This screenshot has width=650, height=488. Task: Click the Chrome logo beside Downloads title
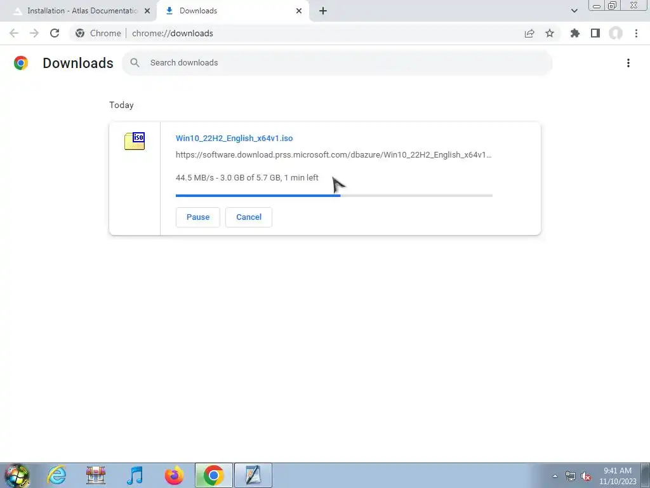21,63
